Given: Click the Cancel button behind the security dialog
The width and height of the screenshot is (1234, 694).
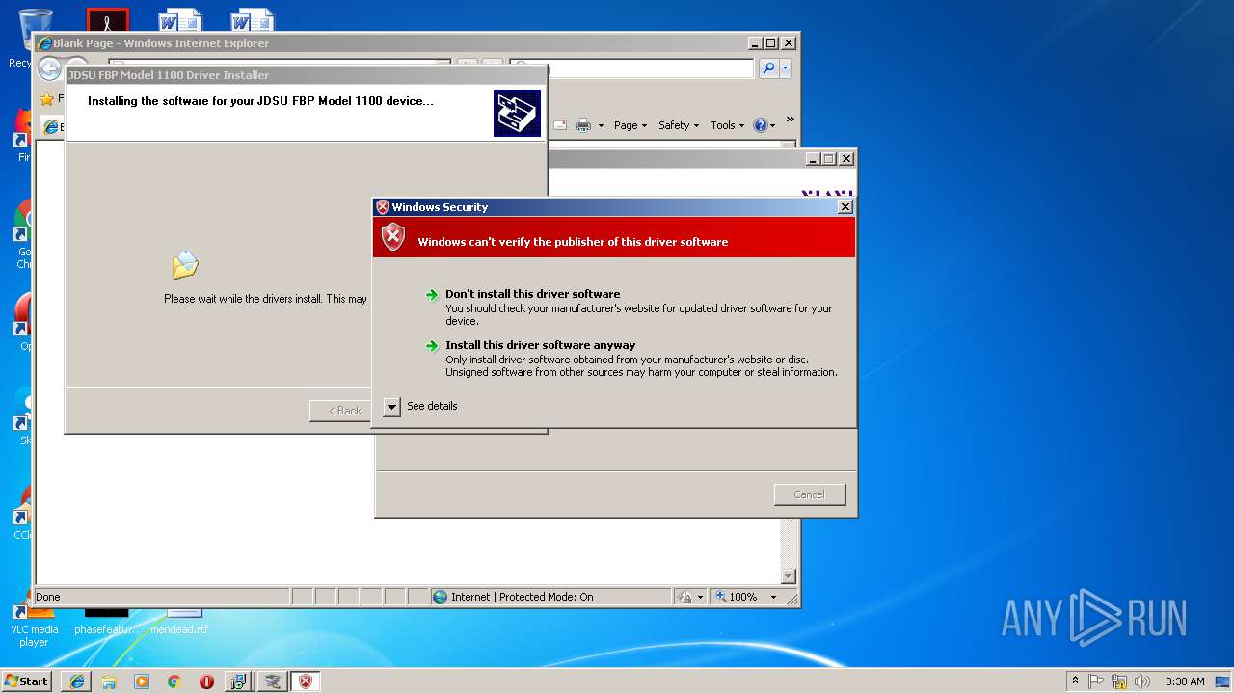Looking at the screenshot, I should [810, 494].
